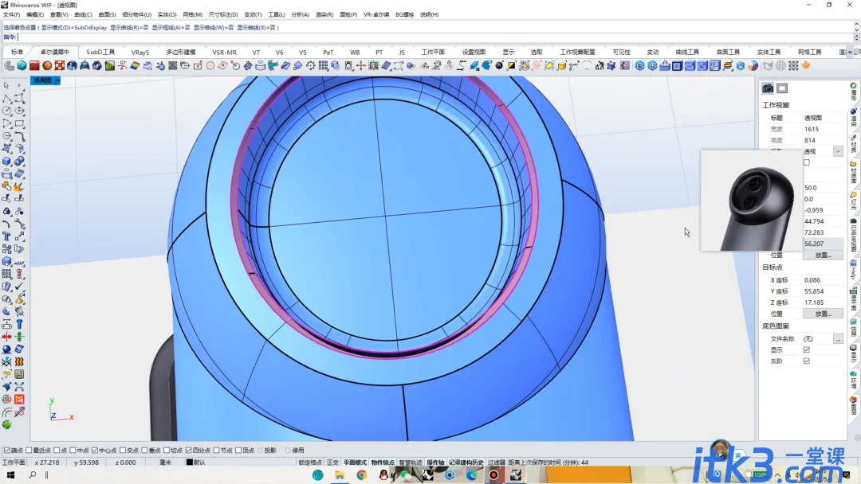The width and height of the screenshot is (861, 484).
Task: Switch to the SubD工具 toolbar tab
Action: (x=100, y=52)
